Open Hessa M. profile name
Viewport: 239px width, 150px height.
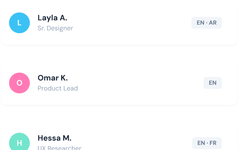point(54,138)
